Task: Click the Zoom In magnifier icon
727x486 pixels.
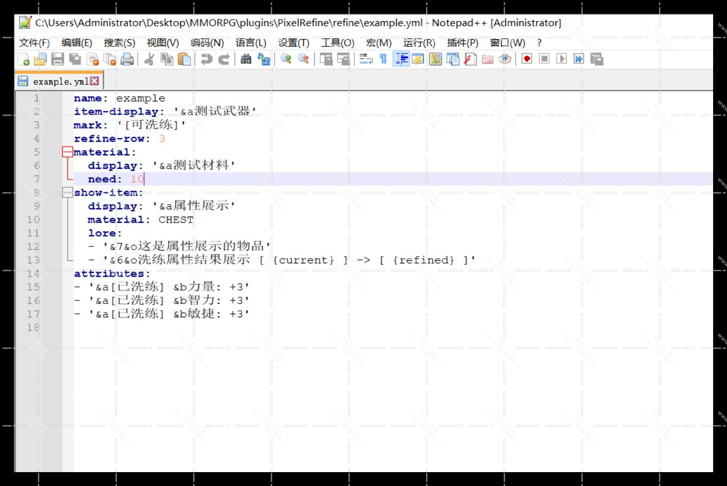Action: 286,60
